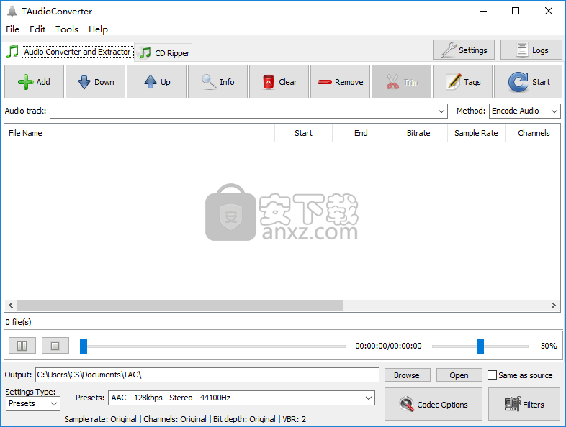Remove selected file from list
Viewport: 566px width, 427px height.
click(x=340, y=82)
